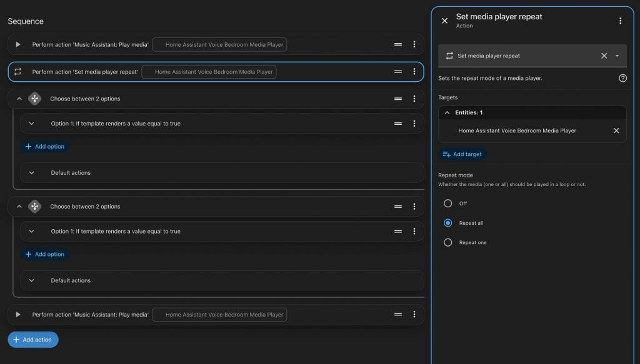Open three-dot menu of first Play media action
The height and width of the screenshot is (364, 640).
pyautogui.click(x=414, y=44)
